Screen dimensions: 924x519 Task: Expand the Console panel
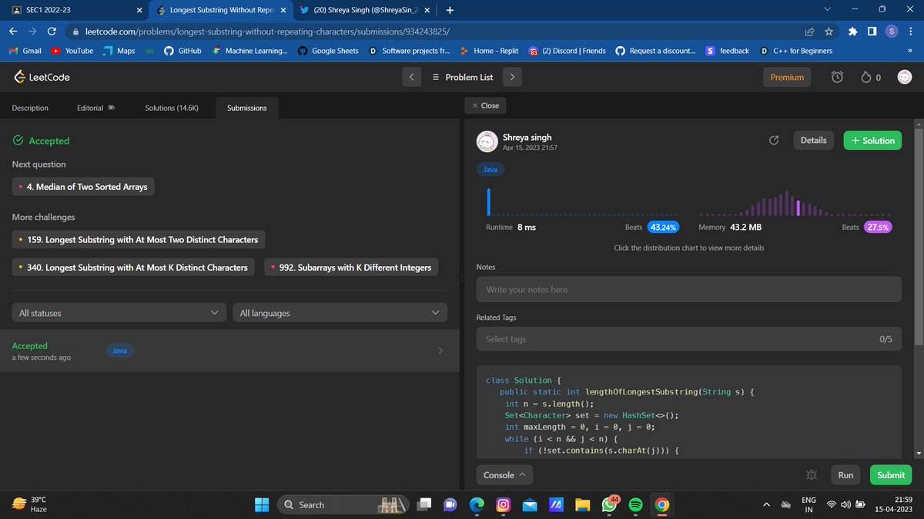tap(504, 475)
